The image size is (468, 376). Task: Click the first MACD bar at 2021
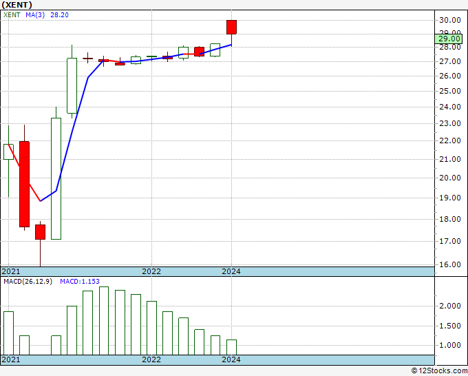8,333
